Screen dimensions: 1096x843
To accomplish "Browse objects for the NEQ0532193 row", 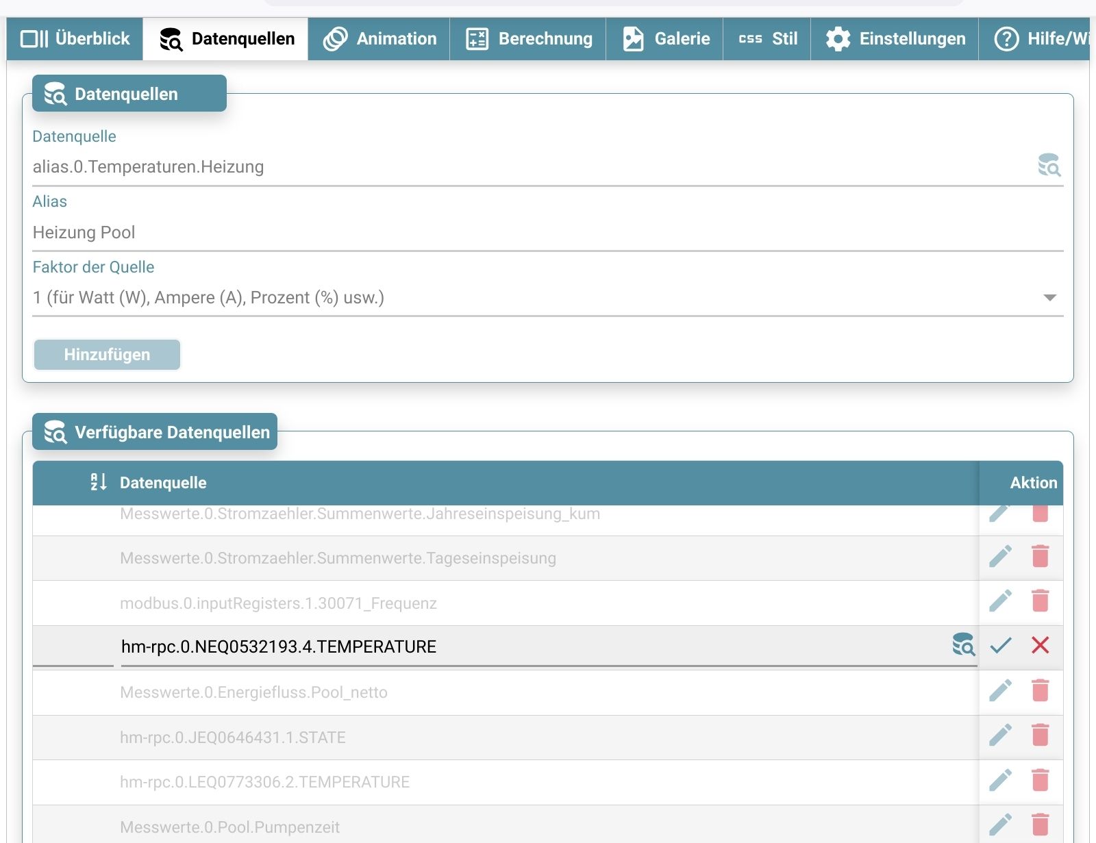I will click(964, 645).
